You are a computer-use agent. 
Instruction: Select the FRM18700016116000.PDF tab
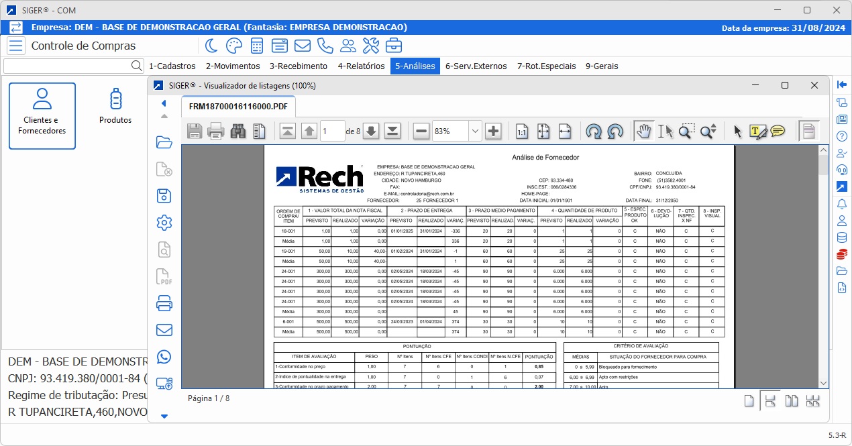click(x=238, y=107)
